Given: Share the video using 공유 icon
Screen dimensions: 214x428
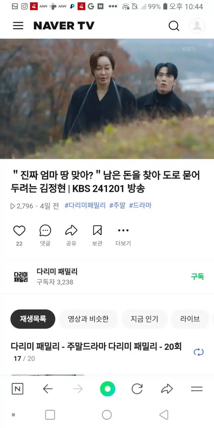Looking at the screenshot, I should click(71, 231).
